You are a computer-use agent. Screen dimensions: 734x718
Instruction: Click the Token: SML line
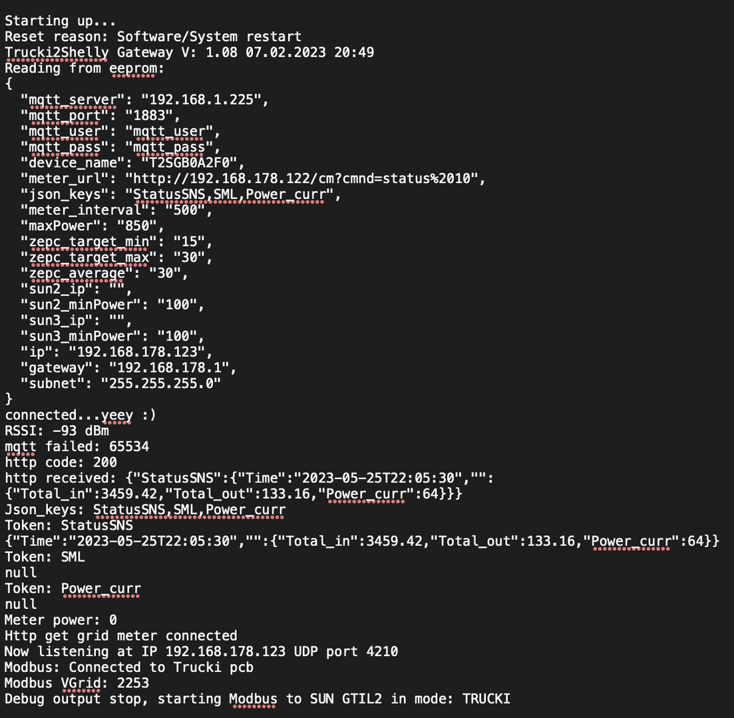[x=45, y=557]
